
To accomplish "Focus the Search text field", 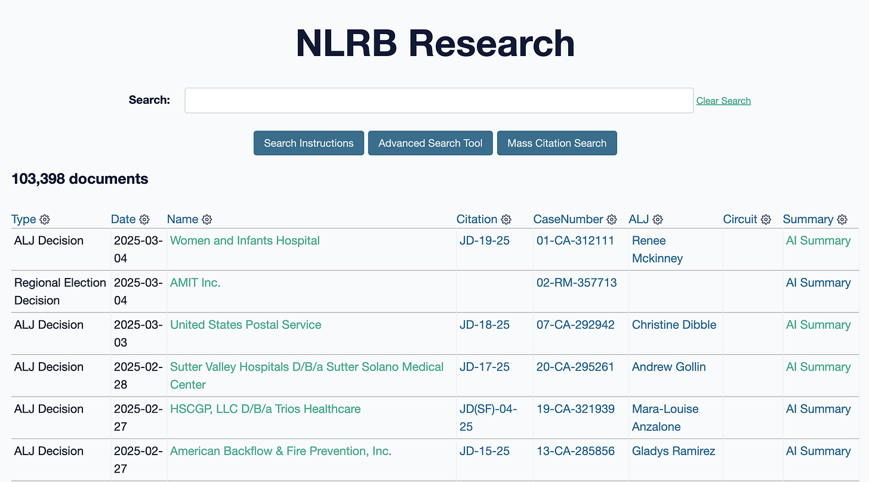I will [439, 100].
